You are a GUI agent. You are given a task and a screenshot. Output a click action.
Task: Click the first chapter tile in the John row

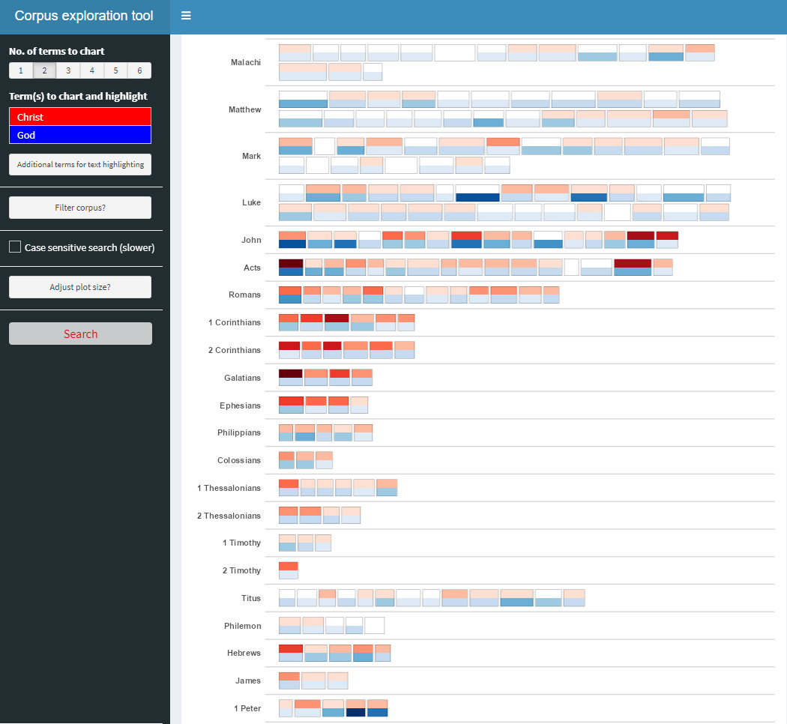[292, 240]
